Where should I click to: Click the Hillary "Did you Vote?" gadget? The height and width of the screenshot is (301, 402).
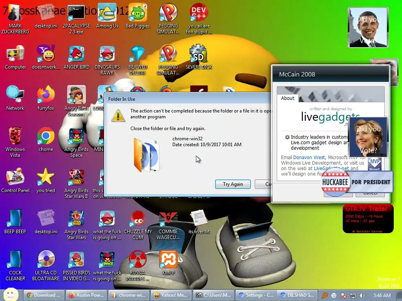368,137
